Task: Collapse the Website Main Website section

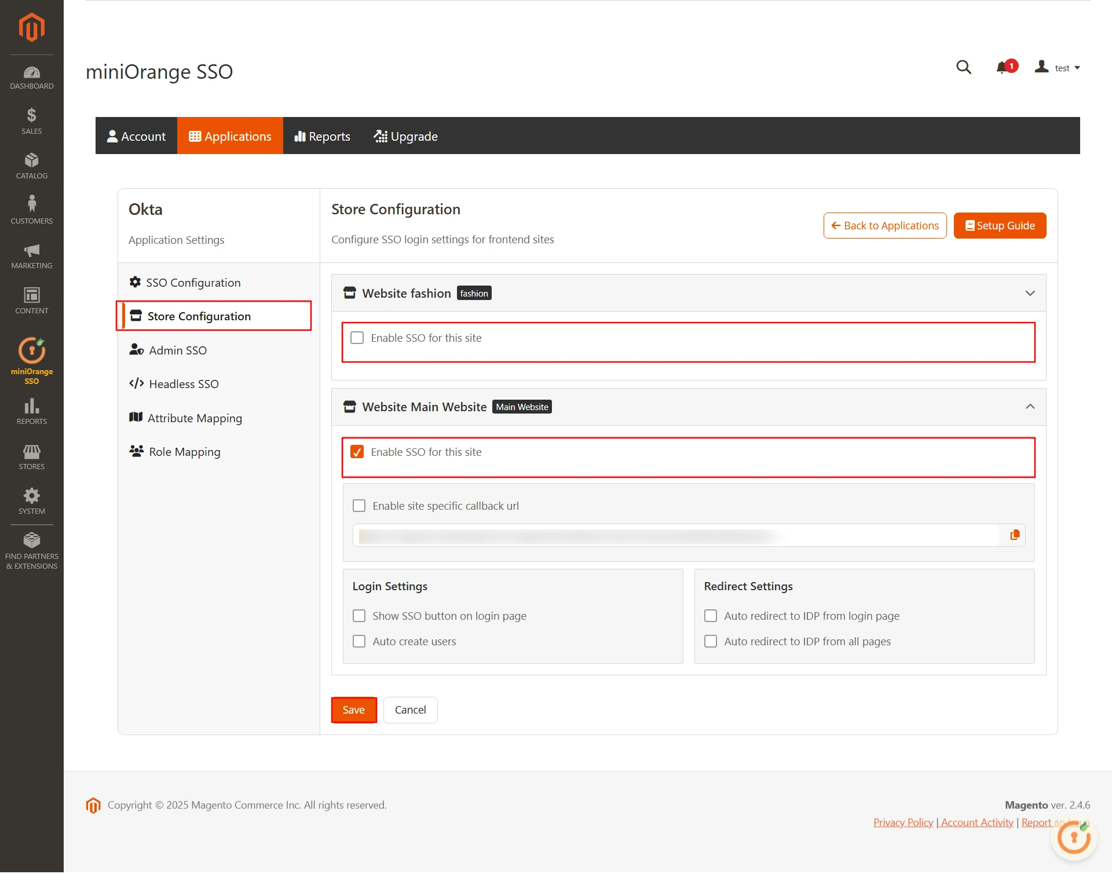Action: point(1030,407)
